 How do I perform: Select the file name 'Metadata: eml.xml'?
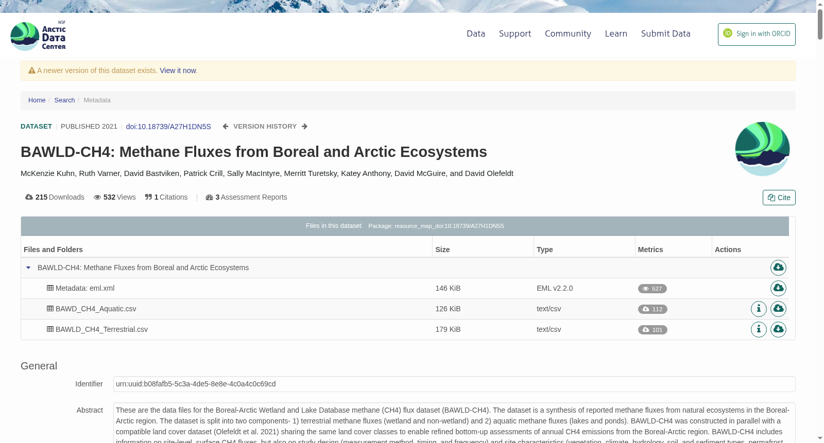pos(85,288)
